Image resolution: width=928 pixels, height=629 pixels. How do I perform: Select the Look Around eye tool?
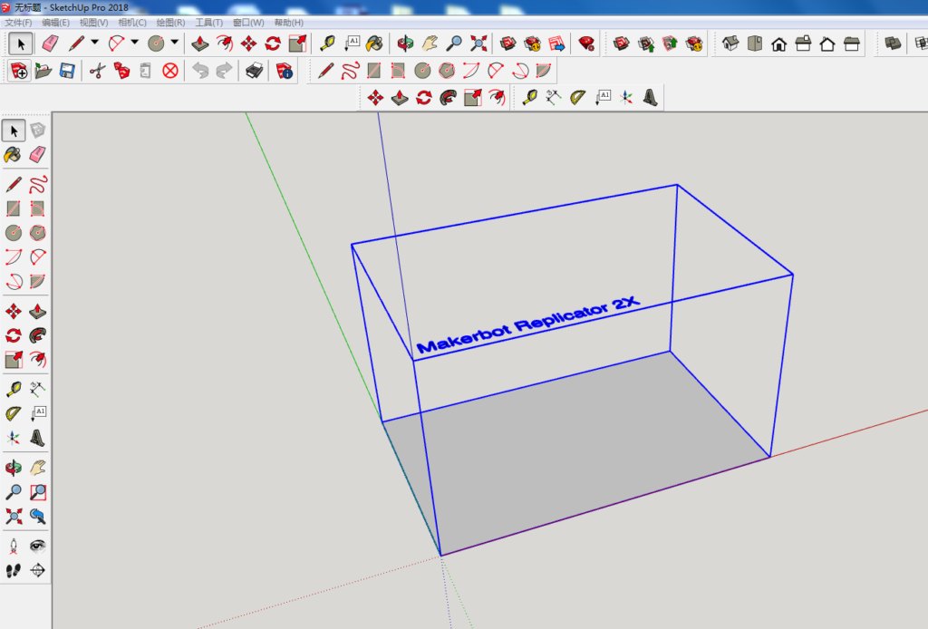pyautogui.click(x=37, y=546)
